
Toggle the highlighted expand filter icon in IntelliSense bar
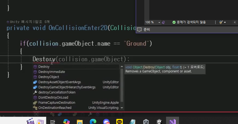click(37, 114)
